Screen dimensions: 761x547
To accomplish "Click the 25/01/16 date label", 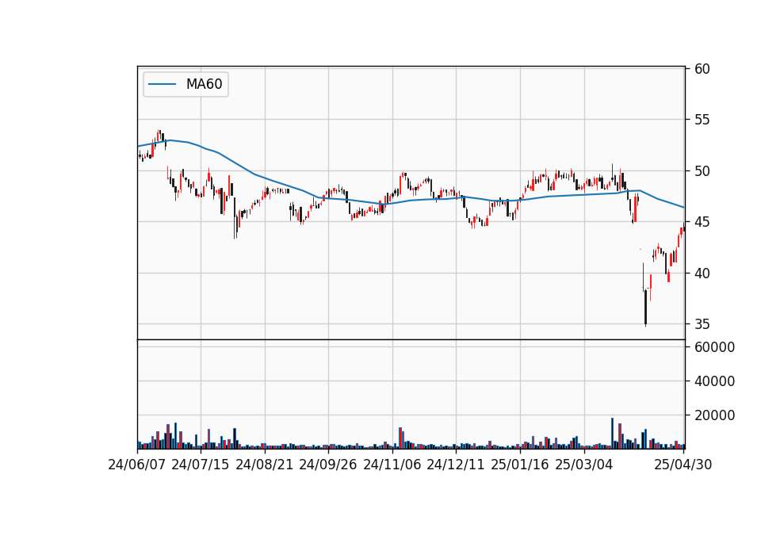I will (520, 465).
